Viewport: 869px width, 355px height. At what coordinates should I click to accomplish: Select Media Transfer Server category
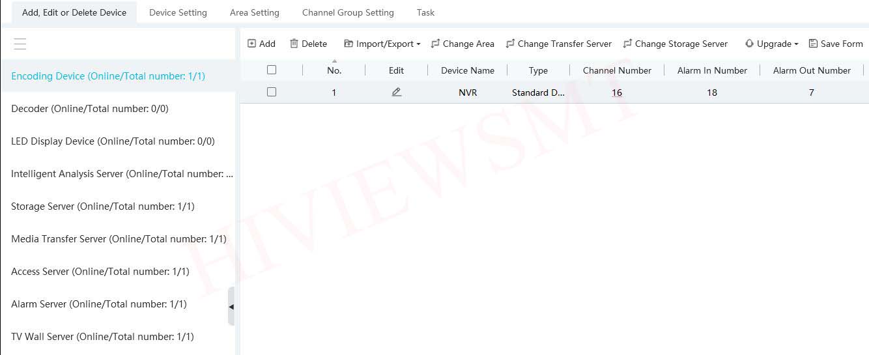[x=119, y=239]
